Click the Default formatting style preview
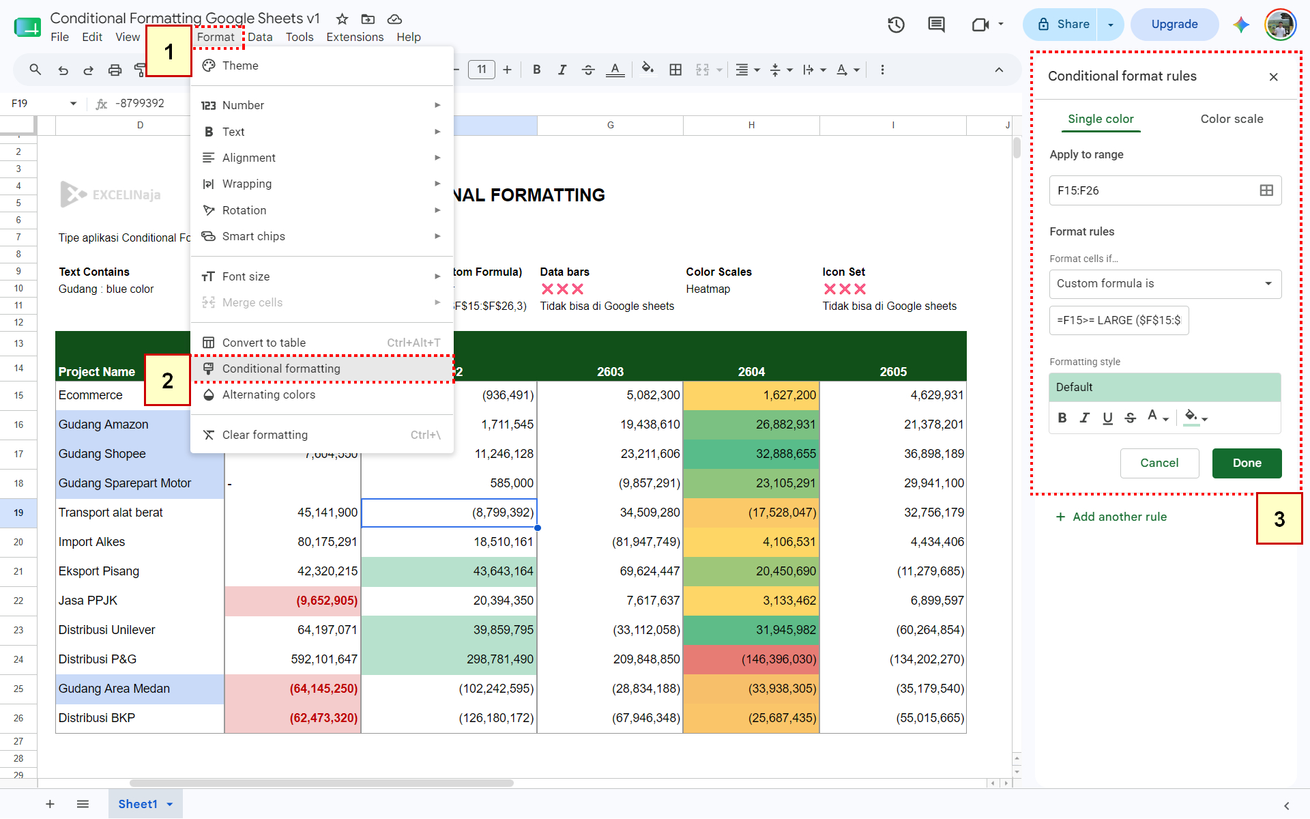Image resolution: width=1310 pixels, height=819 pixels. (1165, 387)
